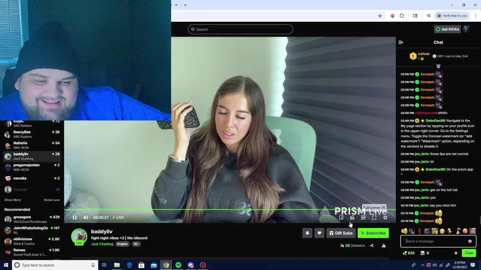The height and width of the screenshot is (270, 481).
Task: Seek on the green video progress bar
Action: (230, 210)
